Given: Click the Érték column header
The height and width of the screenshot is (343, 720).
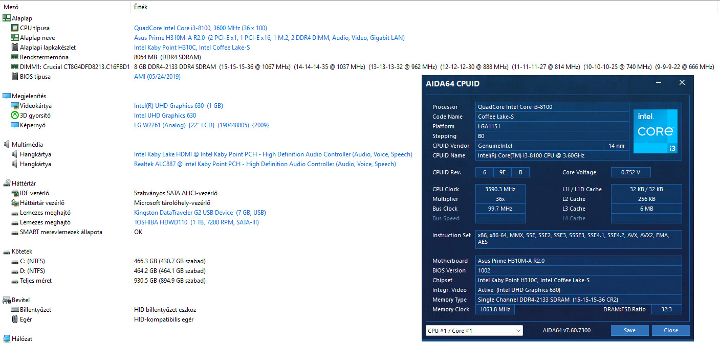Looking at the screenshot, I should pyautogui.click(x=142, y=7).
